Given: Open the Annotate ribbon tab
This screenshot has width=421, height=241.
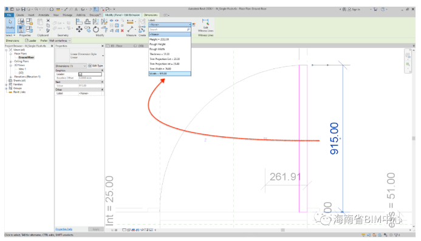Looking at the screenshot, I should click(44, 15).
